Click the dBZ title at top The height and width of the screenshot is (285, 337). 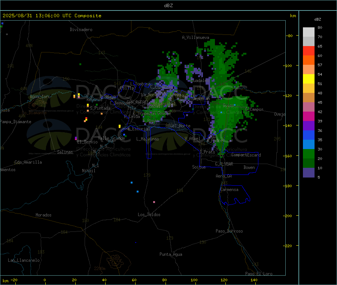(x=168, y=6)
